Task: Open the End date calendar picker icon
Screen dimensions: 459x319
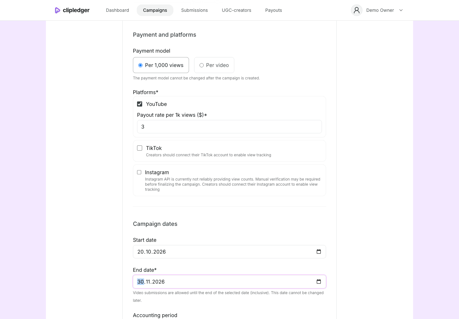Action: [319, 282]
